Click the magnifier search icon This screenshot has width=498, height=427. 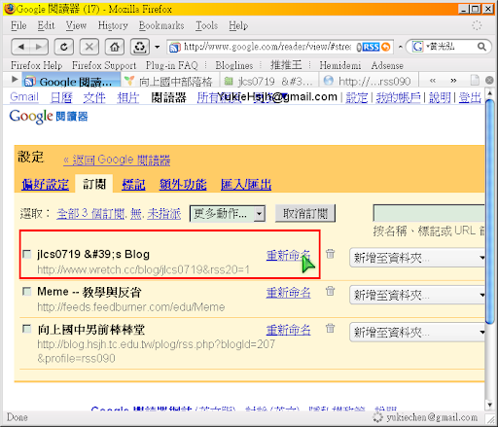[x=481, y=47]
